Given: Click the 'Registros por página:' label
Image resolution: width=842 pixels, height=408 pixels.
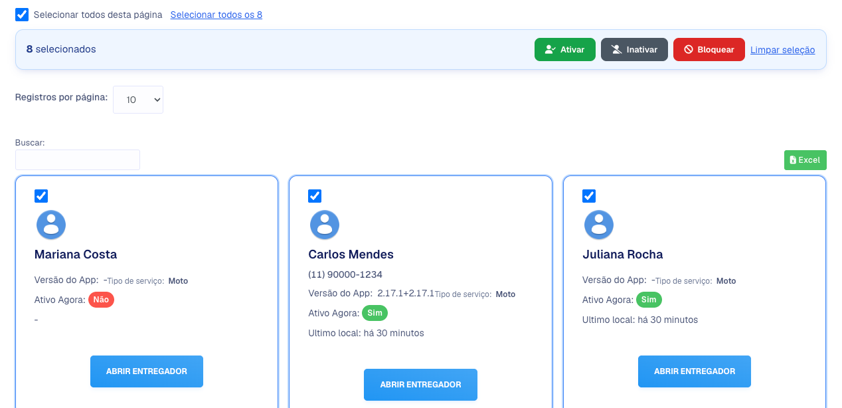Looking at the screenshot, I should 61,97.
